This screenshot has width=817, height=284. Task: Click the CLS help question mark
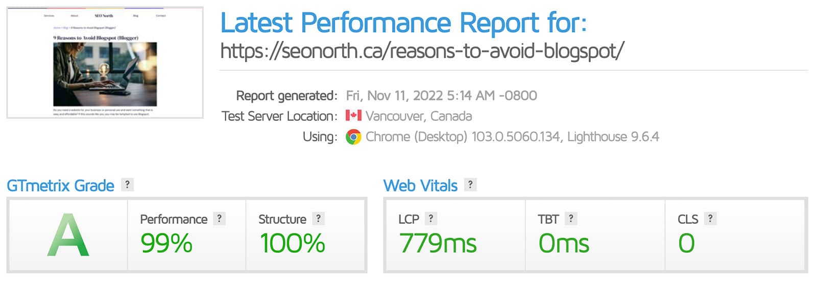710,219
